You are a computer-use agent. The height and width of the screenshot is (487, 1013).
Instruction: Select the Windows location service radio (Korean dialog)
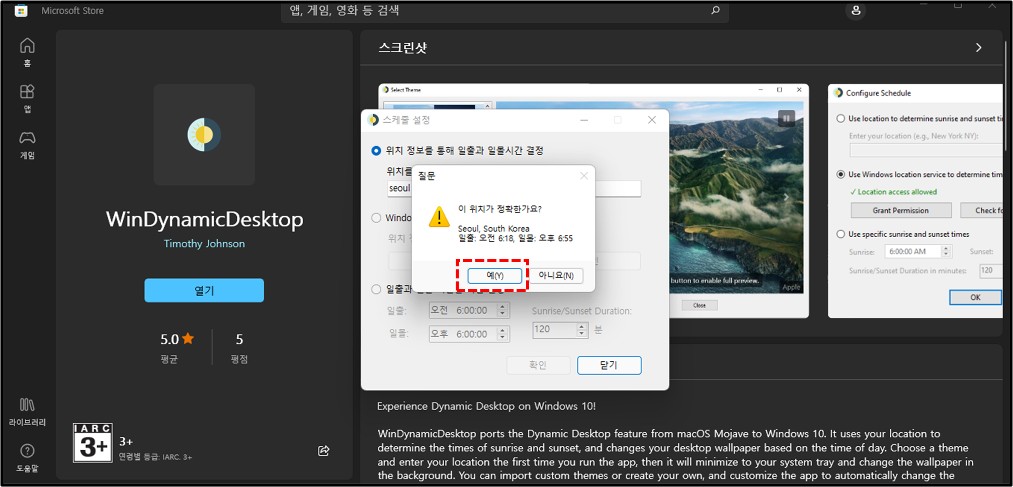(x=376, y=218)
